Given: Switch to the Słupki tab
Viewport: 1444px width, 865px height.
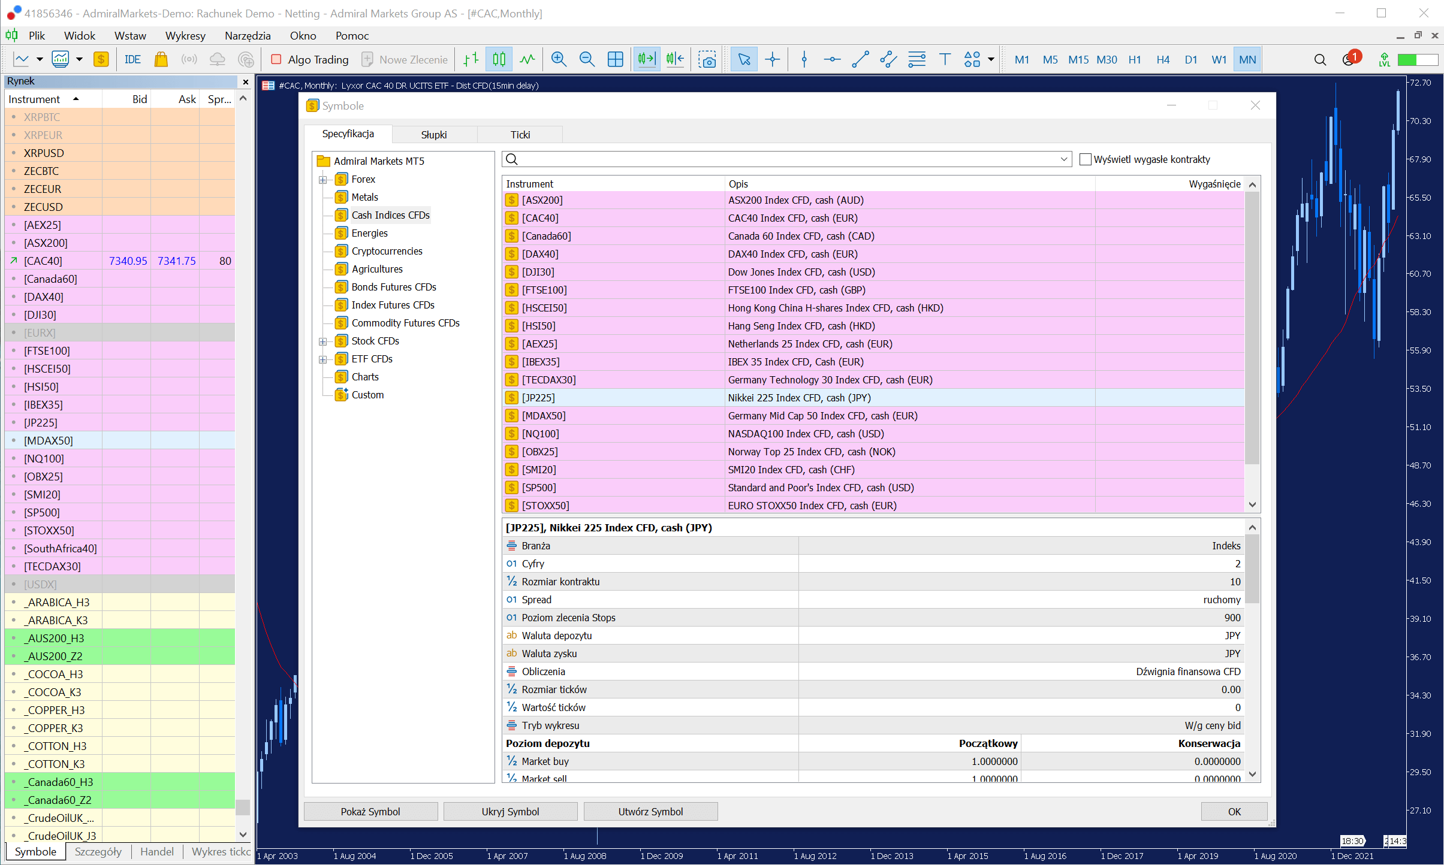Looking at the screenshot, I should [434, 135].
